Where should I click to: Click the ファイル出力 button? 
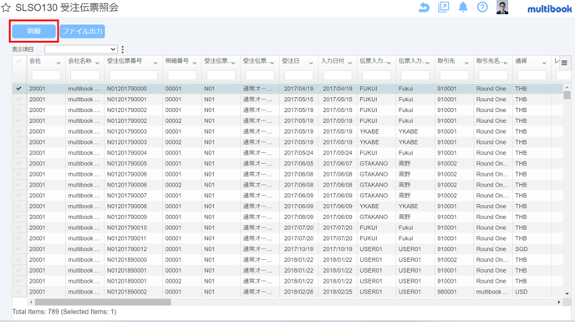click(x=82, y=31)
